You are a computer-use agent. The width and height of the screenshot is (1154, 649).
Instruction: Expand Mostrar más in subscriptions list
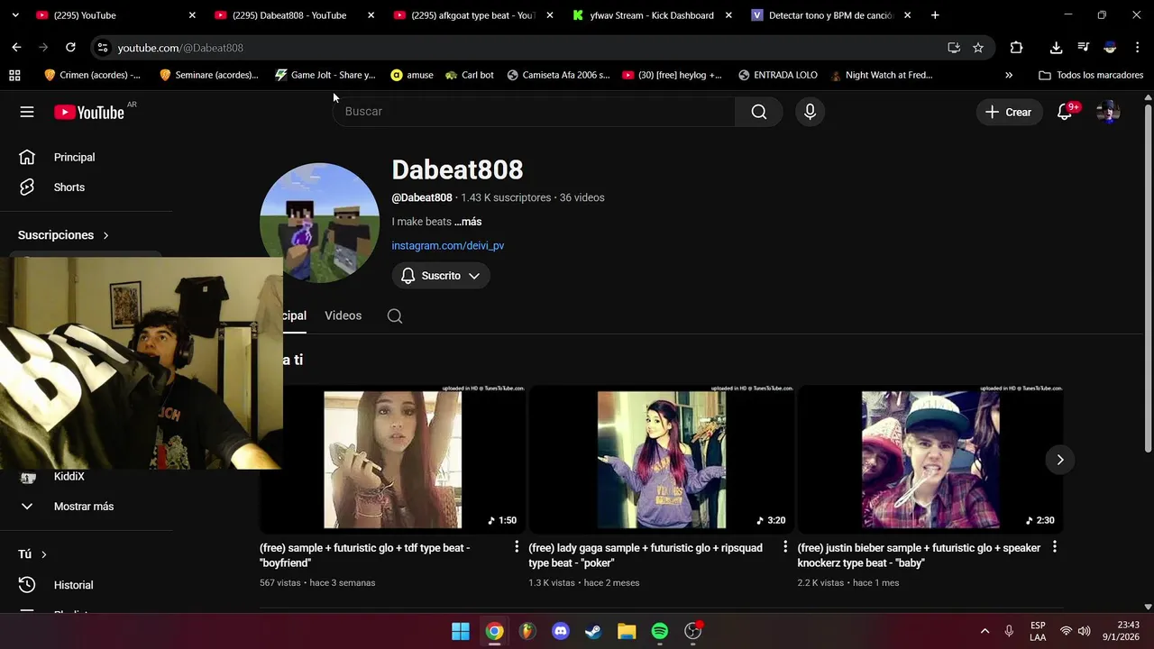click(84, 507)
